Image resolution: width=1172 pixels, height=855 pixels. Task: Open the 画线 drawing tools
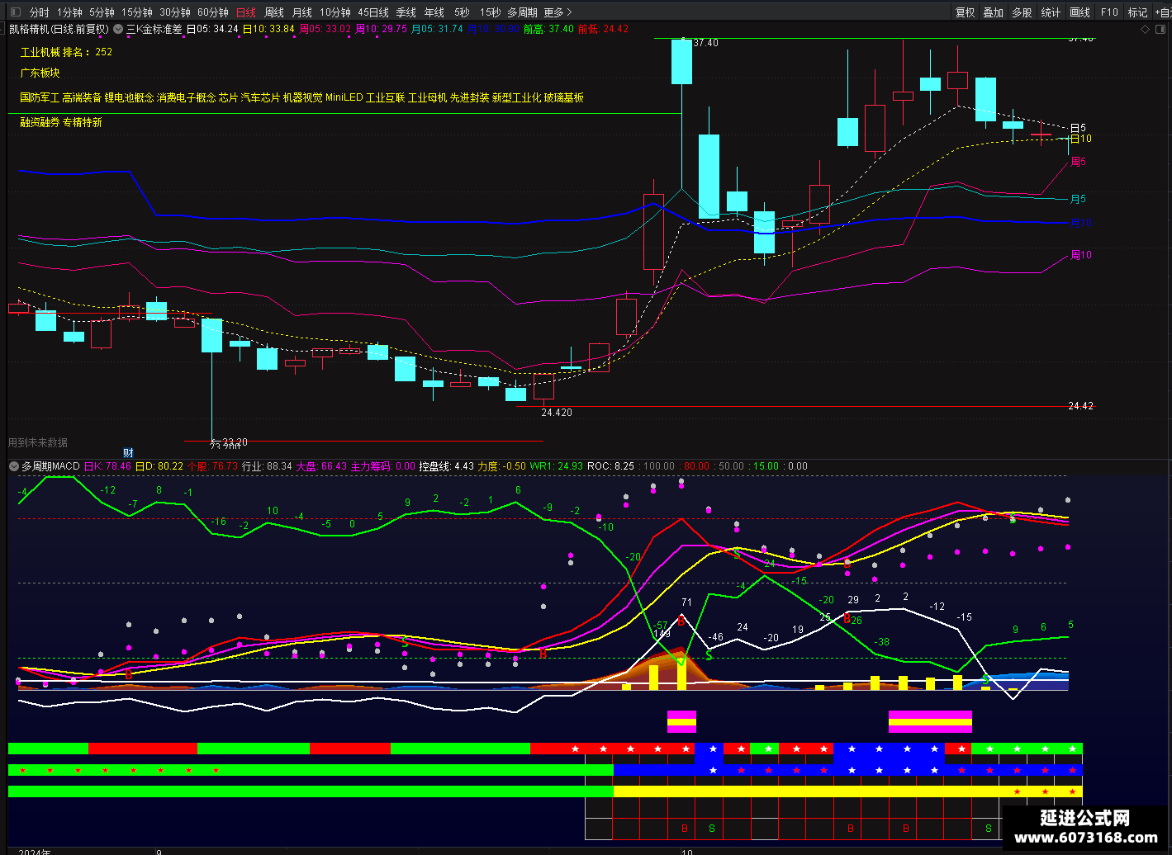tap(1079, 12)
